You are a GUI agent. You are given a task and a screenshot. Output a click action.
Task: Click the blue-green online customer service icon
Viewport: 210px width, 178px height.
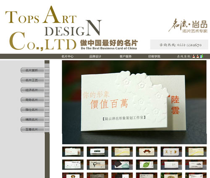(202, 56)
